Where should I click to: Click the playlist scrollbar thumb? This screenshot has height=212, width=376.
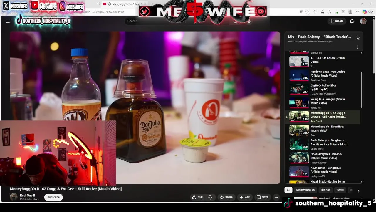[x=361, y=90]
